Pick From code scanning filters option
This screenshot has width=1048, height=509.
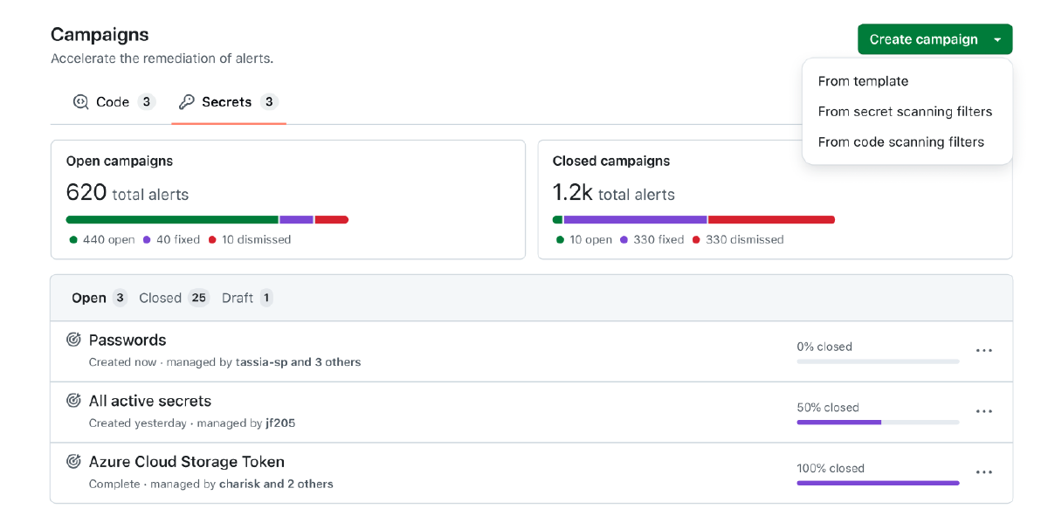click(900, 142)
